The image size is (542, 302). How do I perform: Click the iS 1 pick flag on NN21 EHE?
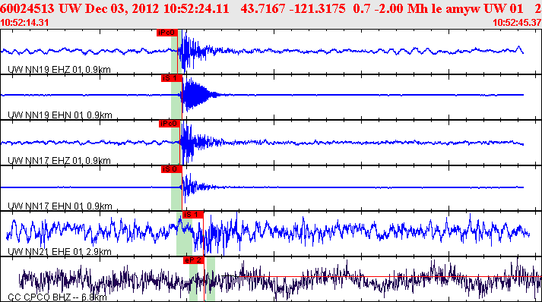tap(193, 215)
